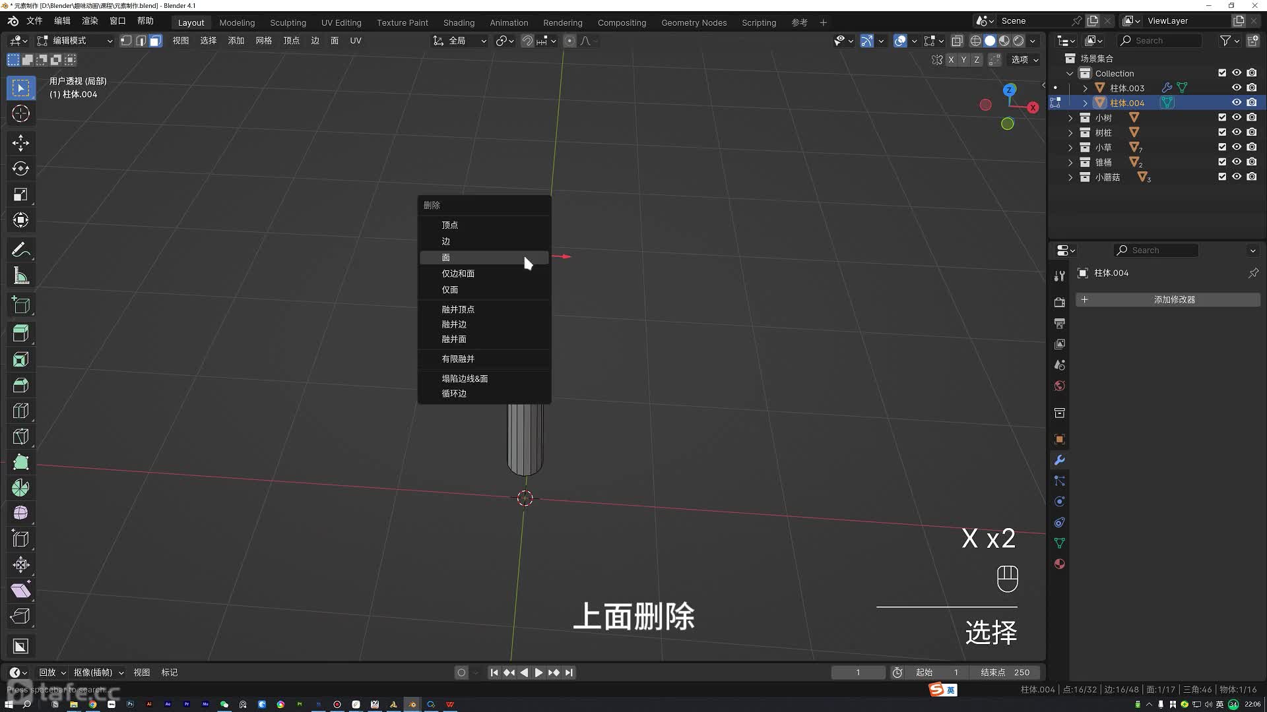This screenshot has height=712, width=1267.
Task: Open the Object Data properties tab
Action: [1059, 543]
